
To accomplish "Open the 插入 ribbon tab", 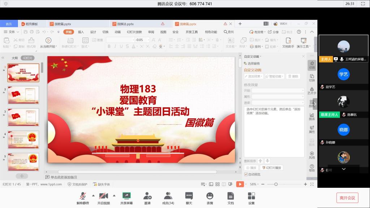I will [81, 32].
